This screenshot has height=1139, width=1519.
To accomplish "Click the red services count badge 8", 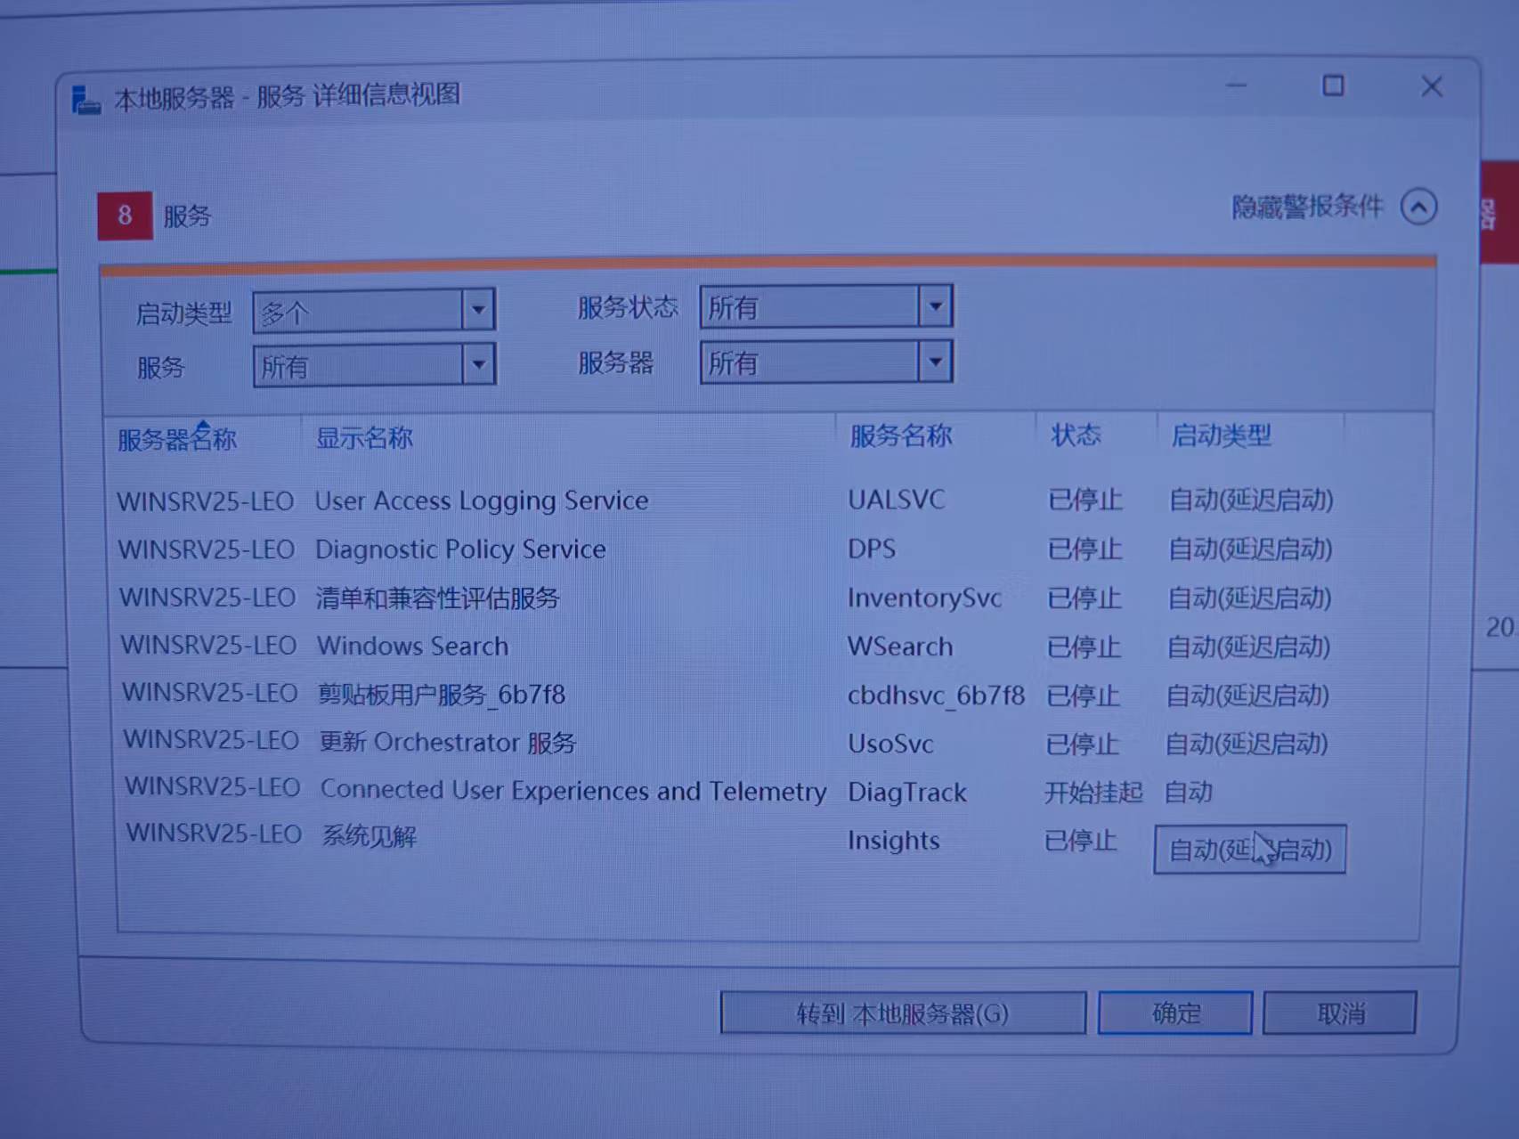I will (125, 216).
